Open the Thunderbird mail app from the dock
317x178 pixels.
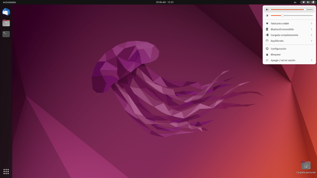[x=6, y=12]
